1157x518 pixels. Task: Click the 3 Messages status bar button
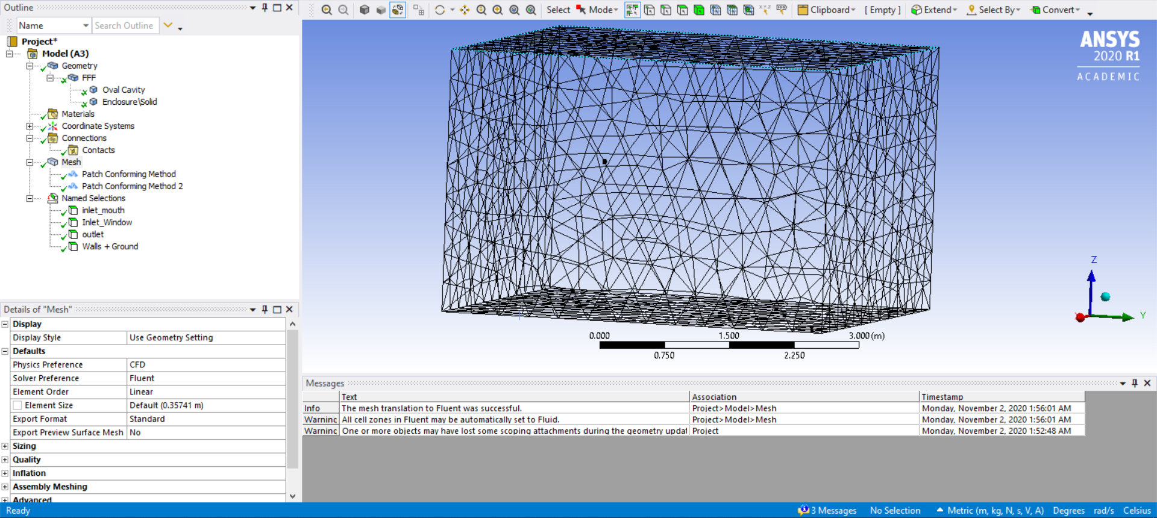827,510
